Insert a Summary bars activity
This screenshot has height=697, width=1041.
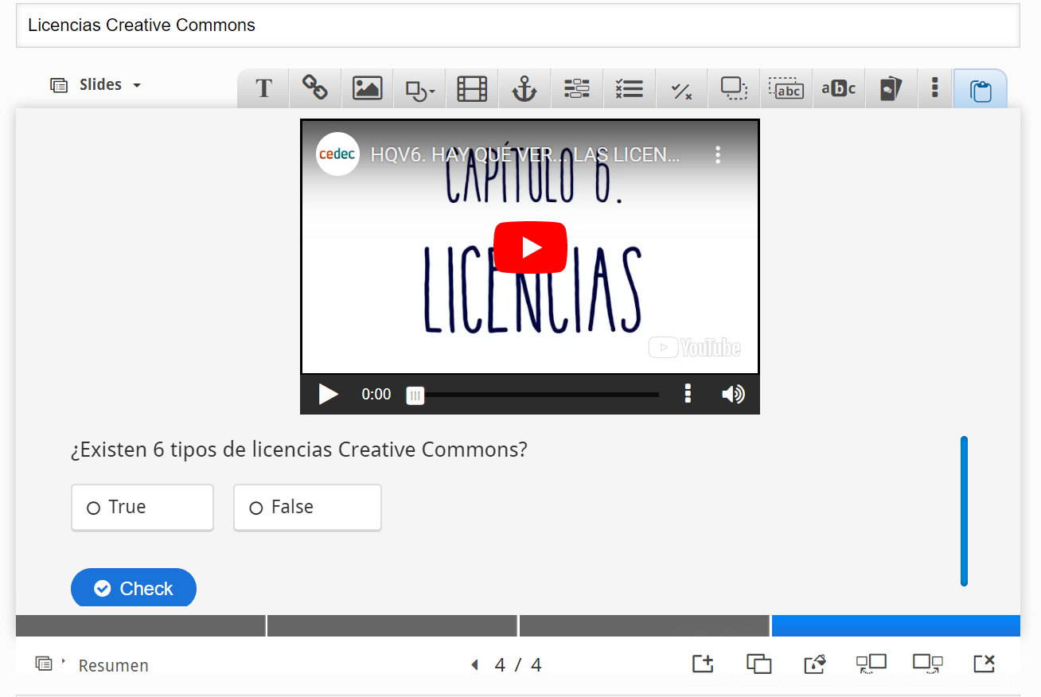[576, 88]
